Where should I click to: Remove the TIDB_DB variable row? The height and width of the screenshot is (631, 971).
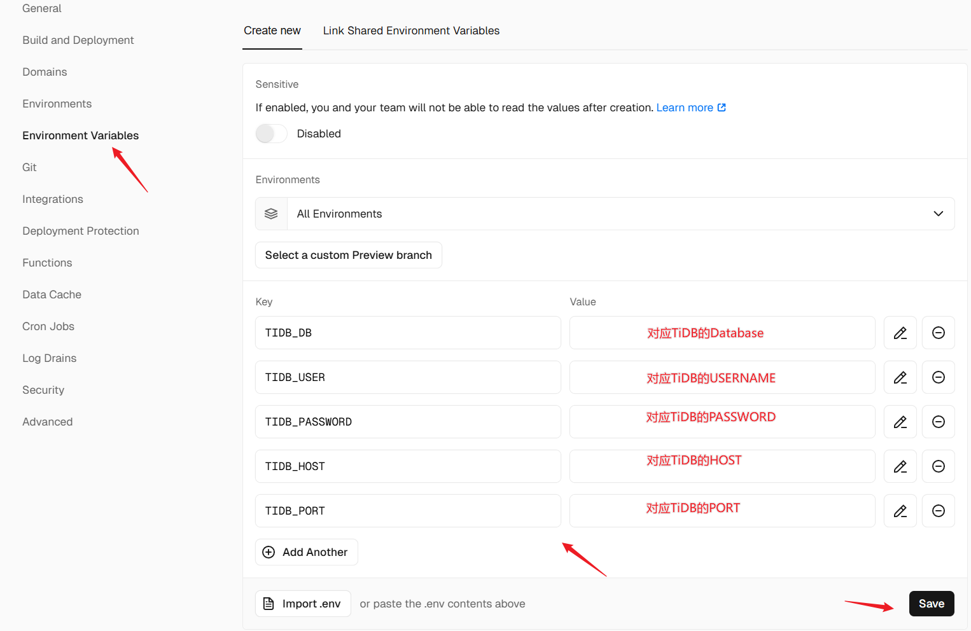pyautogui.click(x=938, y=333)
